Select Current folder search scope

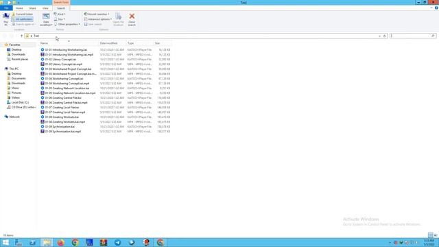point(23,14)
